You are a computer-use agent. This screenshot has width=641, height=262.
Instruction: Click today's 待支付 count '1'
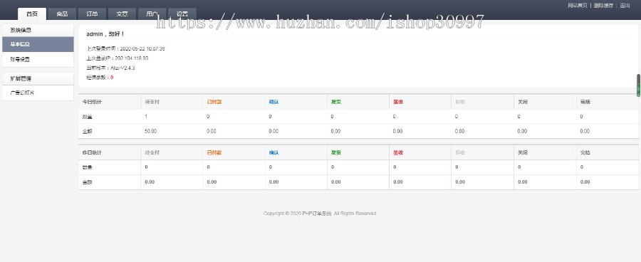click(146, 117)
